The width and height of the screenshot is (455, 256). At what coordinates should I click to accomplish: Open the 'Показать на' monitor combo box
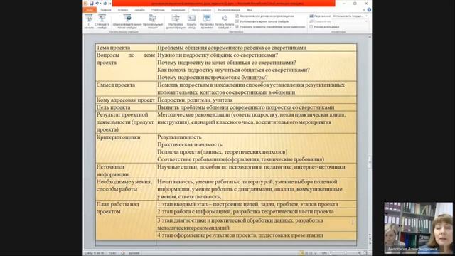[350, 21]
